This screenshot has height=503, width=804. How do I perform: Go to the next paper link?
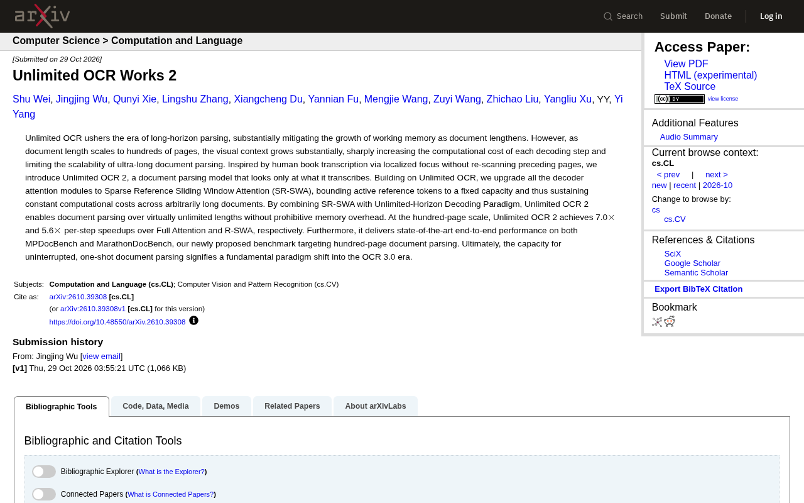coord(717,175)
